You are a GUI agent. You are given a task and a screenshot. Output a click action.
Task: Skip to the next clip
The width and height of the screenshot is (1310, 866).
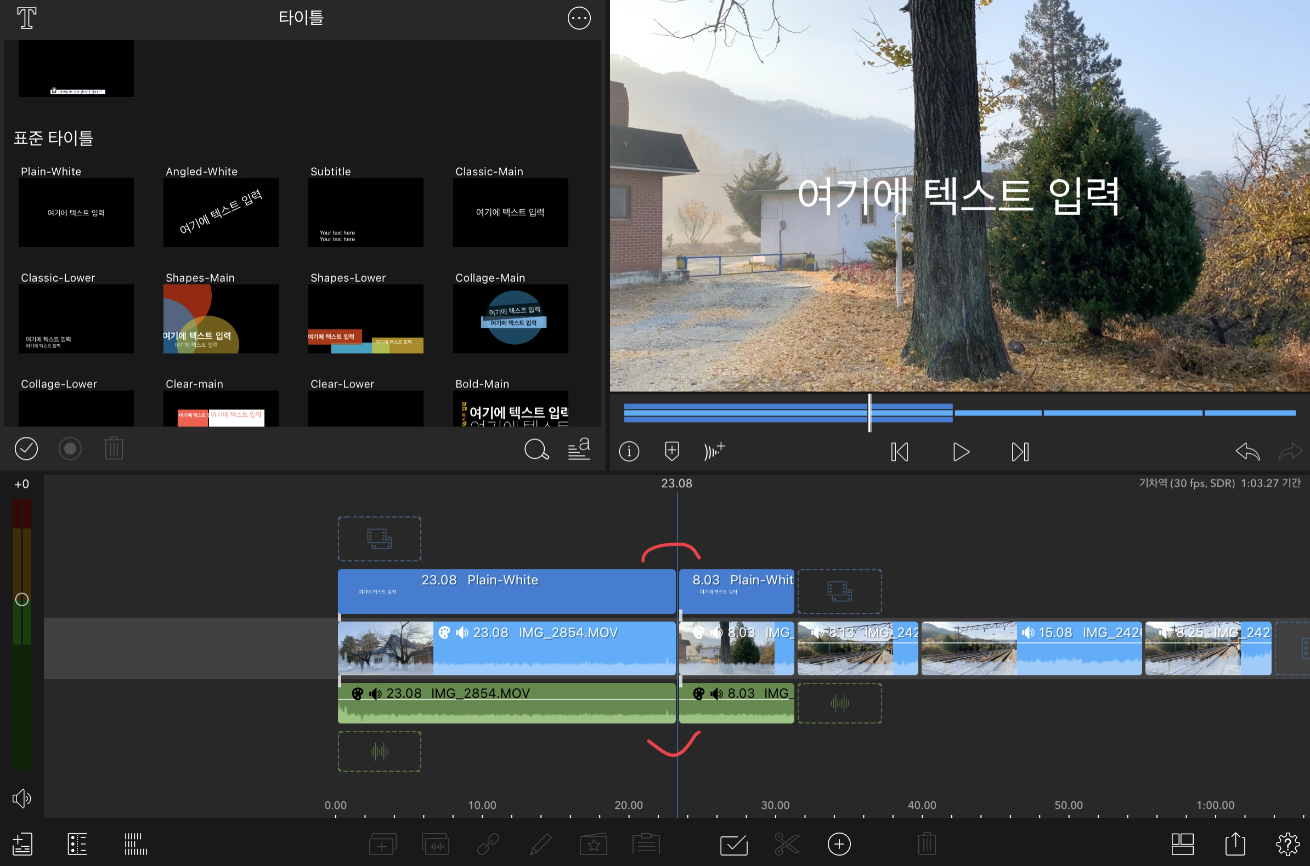pos(1019,452)
